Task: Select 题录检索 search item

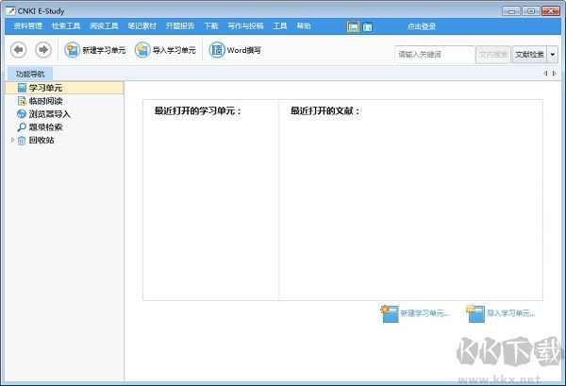Action: pos(45,126)
